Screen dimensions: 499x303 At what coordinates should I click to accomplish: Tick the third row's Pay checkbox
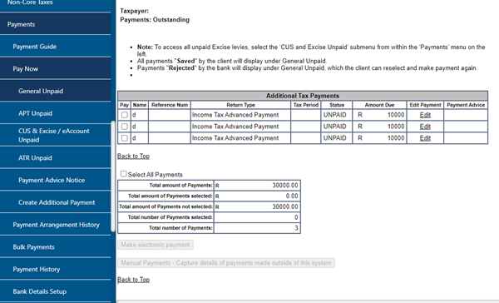coord(125,138)
